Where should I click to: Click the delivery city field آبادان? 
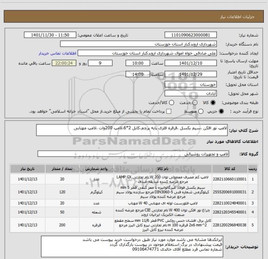[x=191, y=93]
